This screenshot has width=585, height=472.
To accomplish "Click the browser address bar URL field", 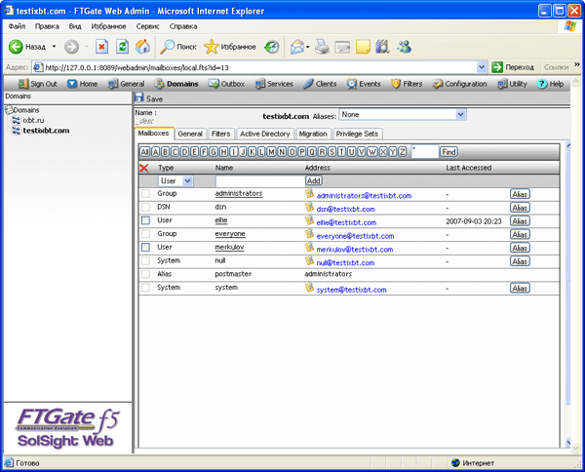I will click(254, 67).
